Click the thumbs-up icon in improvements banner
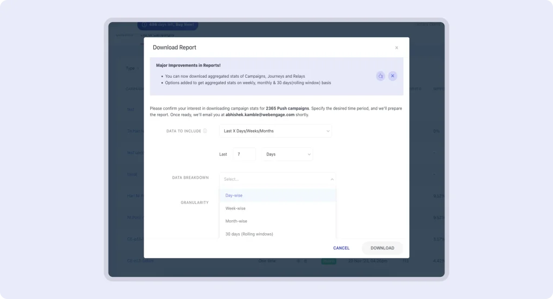 pos(380,76)
